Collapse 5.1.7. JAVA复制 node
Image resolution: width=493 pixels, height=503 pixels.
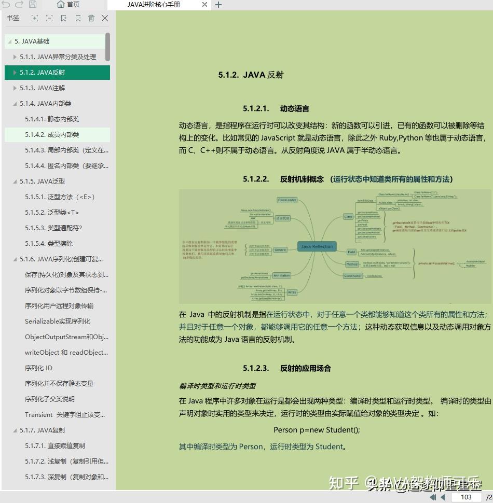pyautogui.click(x=15, y=430)
